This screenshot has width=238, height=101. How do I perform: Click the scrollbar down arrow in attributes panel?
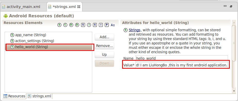point(234,91)
